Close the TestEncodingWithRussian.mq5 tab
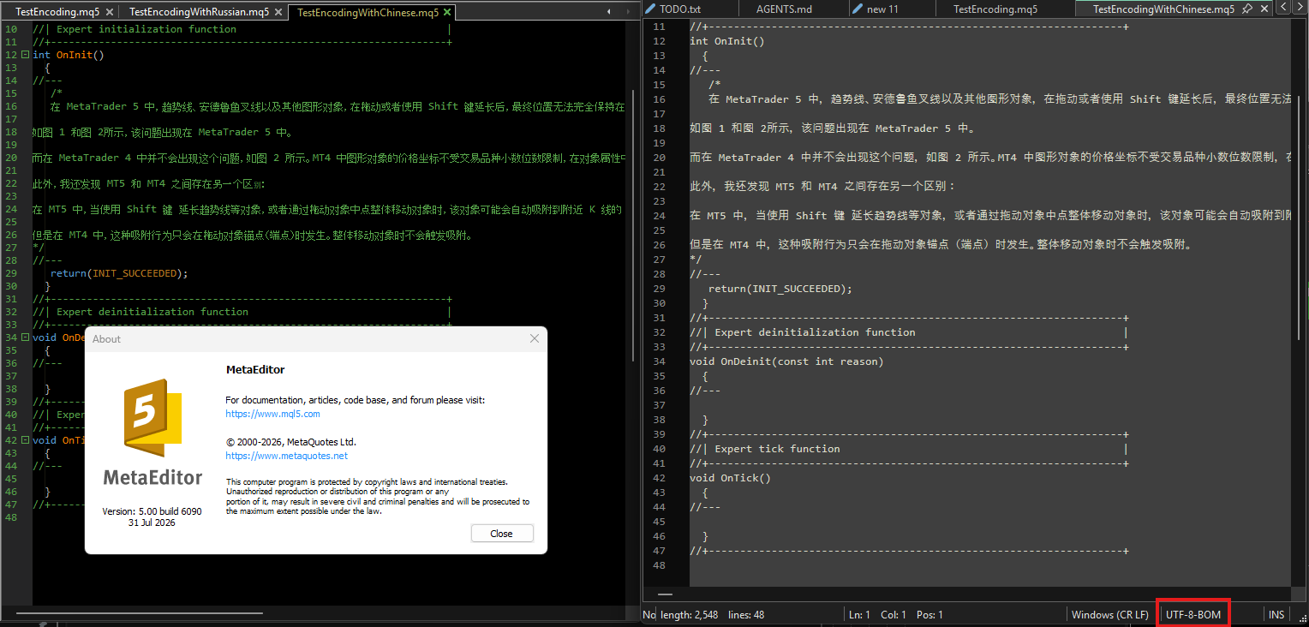The width and height of the screenshot is (1309, 627). coord(277,12)
